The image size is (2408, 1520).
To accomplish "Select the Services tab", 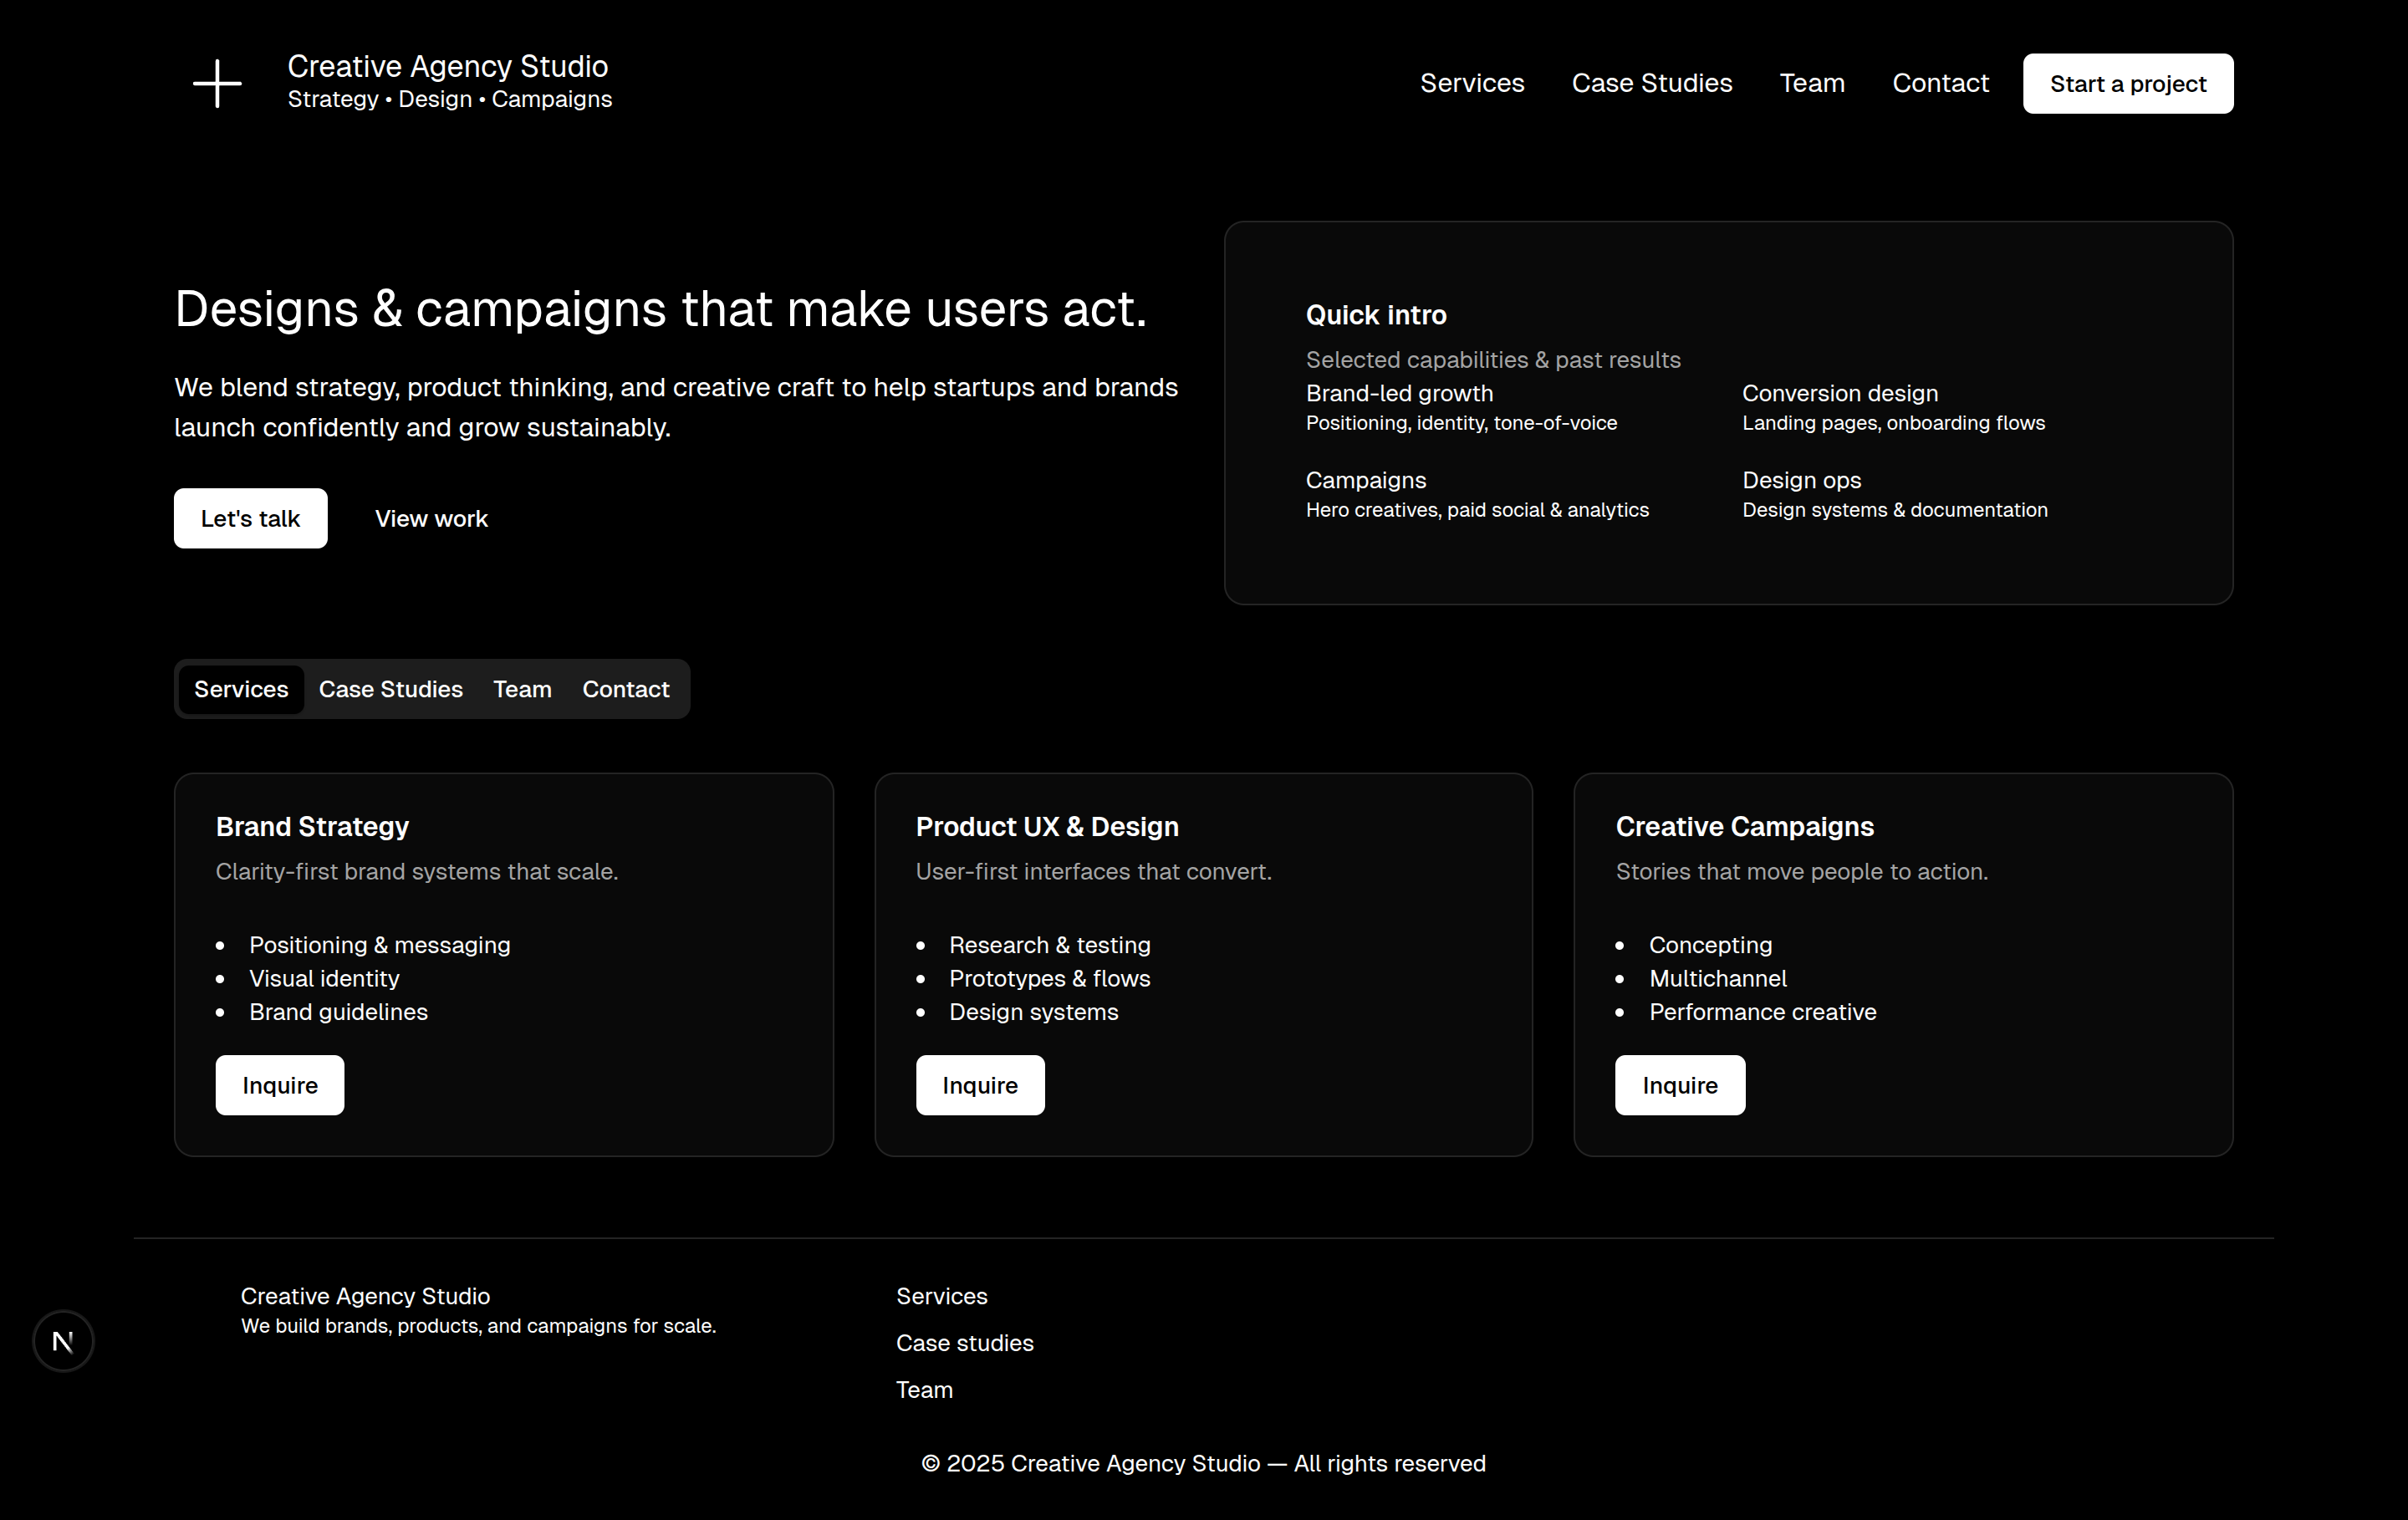I will (241, 689).
